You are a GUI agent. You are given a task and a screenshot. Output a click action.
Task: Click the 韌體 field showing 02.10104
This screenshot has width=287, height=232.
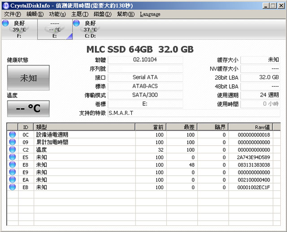coord(145,60)
